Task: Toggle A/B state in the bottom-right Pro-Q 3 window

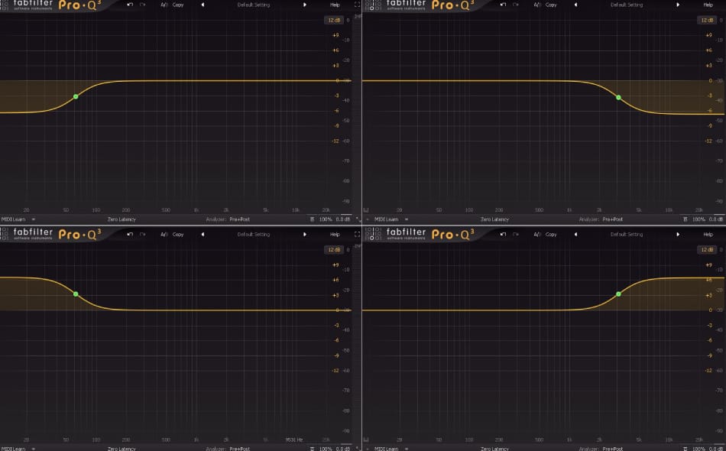Action: tap(537, 235)
